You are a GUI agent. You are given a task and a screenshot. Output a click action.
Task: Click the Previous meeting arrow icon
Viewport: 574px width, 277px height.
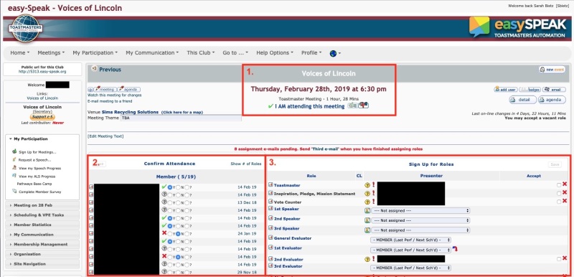tap(94, 68)
